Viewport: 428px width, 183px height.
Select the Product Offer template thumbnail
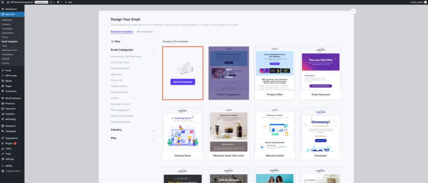pyautogui.click(x=275, y=73)
